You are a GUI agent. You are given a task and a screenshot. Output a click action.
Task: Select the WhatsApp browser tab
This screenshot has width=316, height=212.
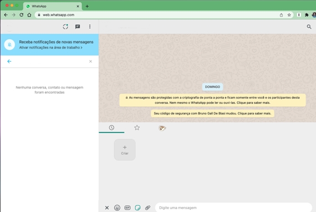(x=52, y=6)
